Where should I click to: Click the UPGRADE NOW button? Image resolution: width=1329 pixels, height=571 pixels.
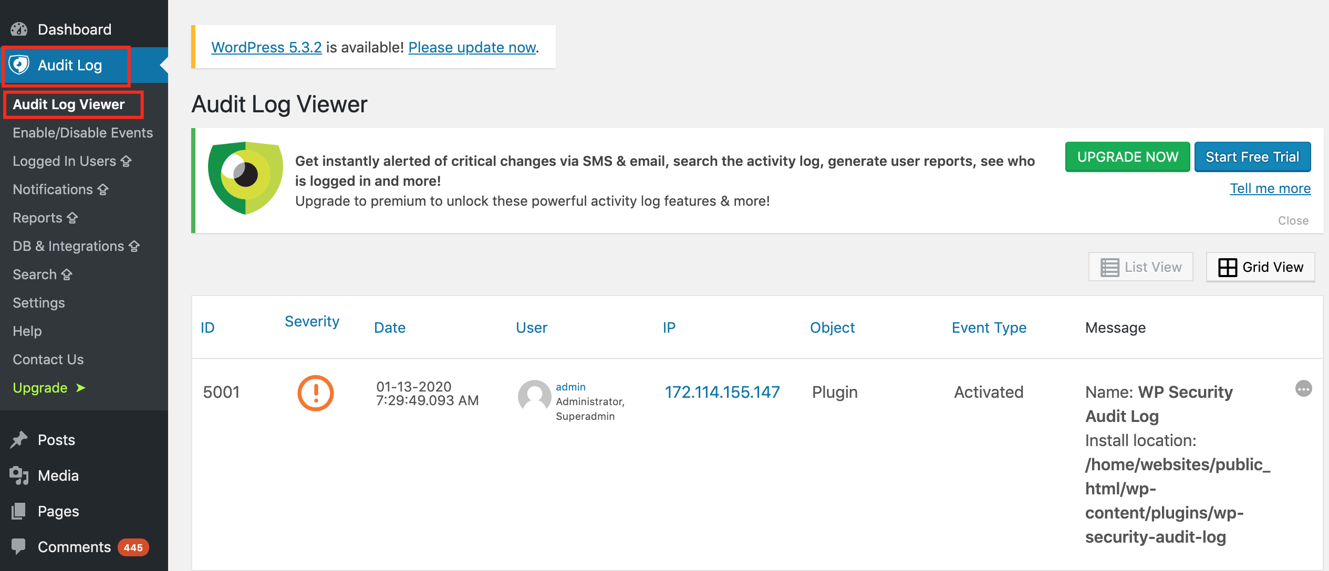(1128, 157)
